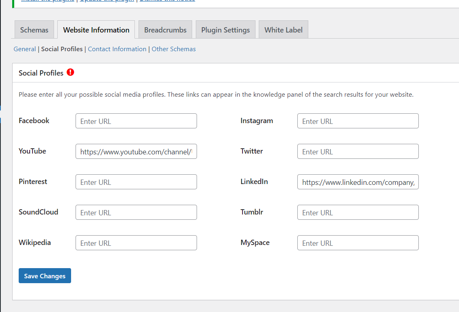Focus the SoundCloud URL input
This screenshot has height=312, width=459.
point(136,212)
